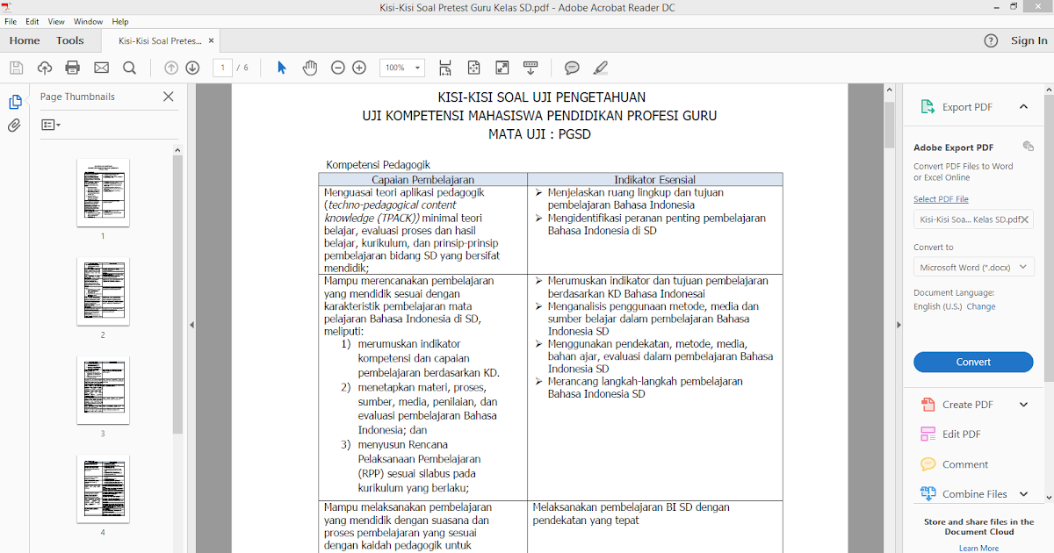Switch to the Kisi-Kisi Soal Pretes tab

pyautogui.click(x=161, y=40)
